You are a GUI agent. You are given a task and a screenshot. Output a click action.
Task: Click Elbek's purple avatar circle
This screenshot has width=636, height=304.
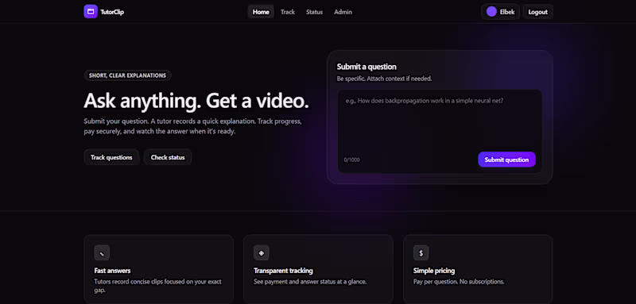click(491, 12)
